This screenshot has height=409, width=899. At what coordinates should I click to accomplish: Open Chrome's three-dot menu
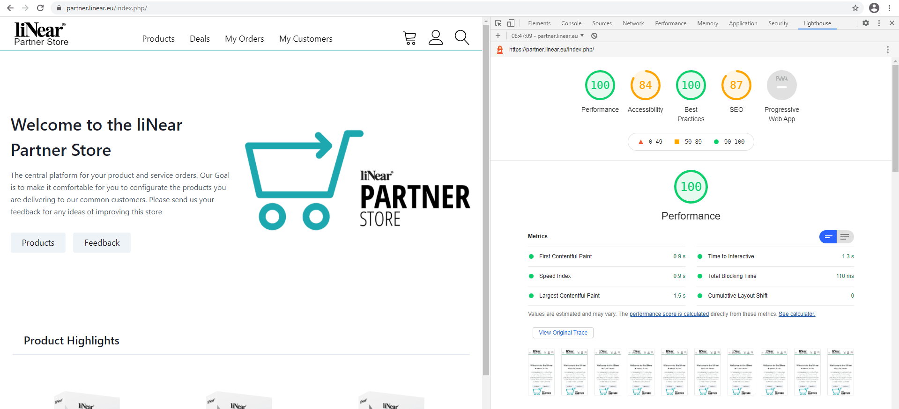(x=889, y=8)
